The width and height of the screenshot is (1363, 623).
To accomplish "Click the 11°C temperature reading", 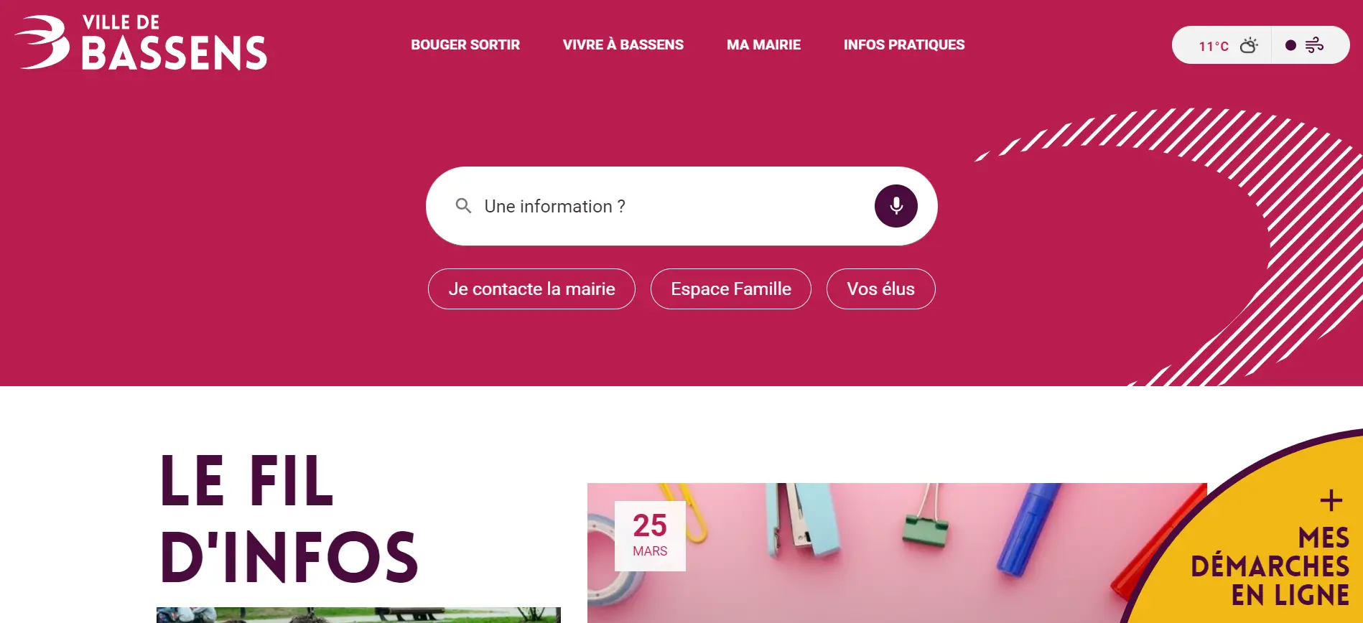I will (1213, 46).
